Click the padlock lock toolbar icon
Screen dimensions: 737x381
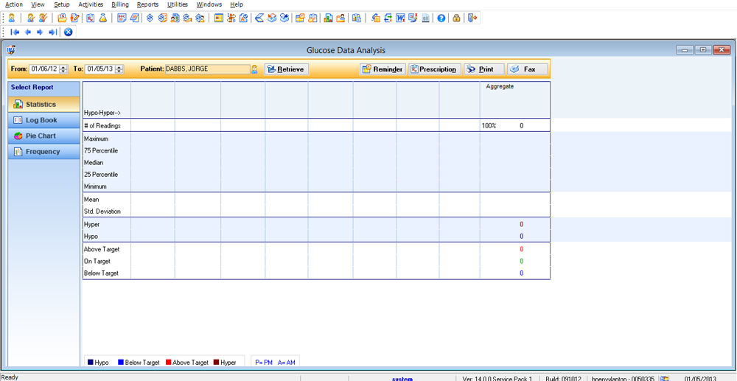pyautogui.click(x=456, y=18)
